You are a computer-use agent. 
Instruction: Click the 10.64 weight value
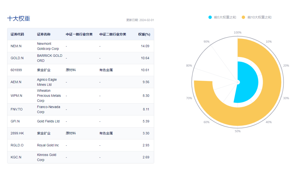click(145, 58)
